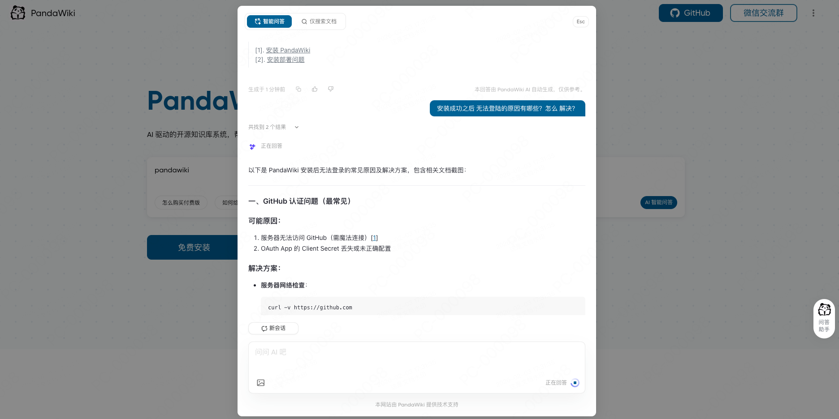Close the dialog with the Esc button
839x419 pixels.
pyautogui.click(x=580, y=21)
